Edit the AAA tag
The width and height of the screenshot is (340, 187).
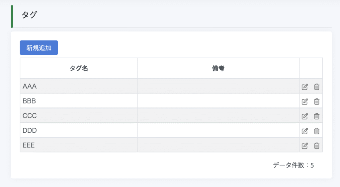pos(305,87)
